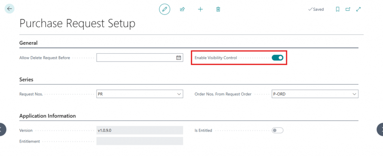Click the pencil edit icon

pyautogui.click(x=164, y=9)
